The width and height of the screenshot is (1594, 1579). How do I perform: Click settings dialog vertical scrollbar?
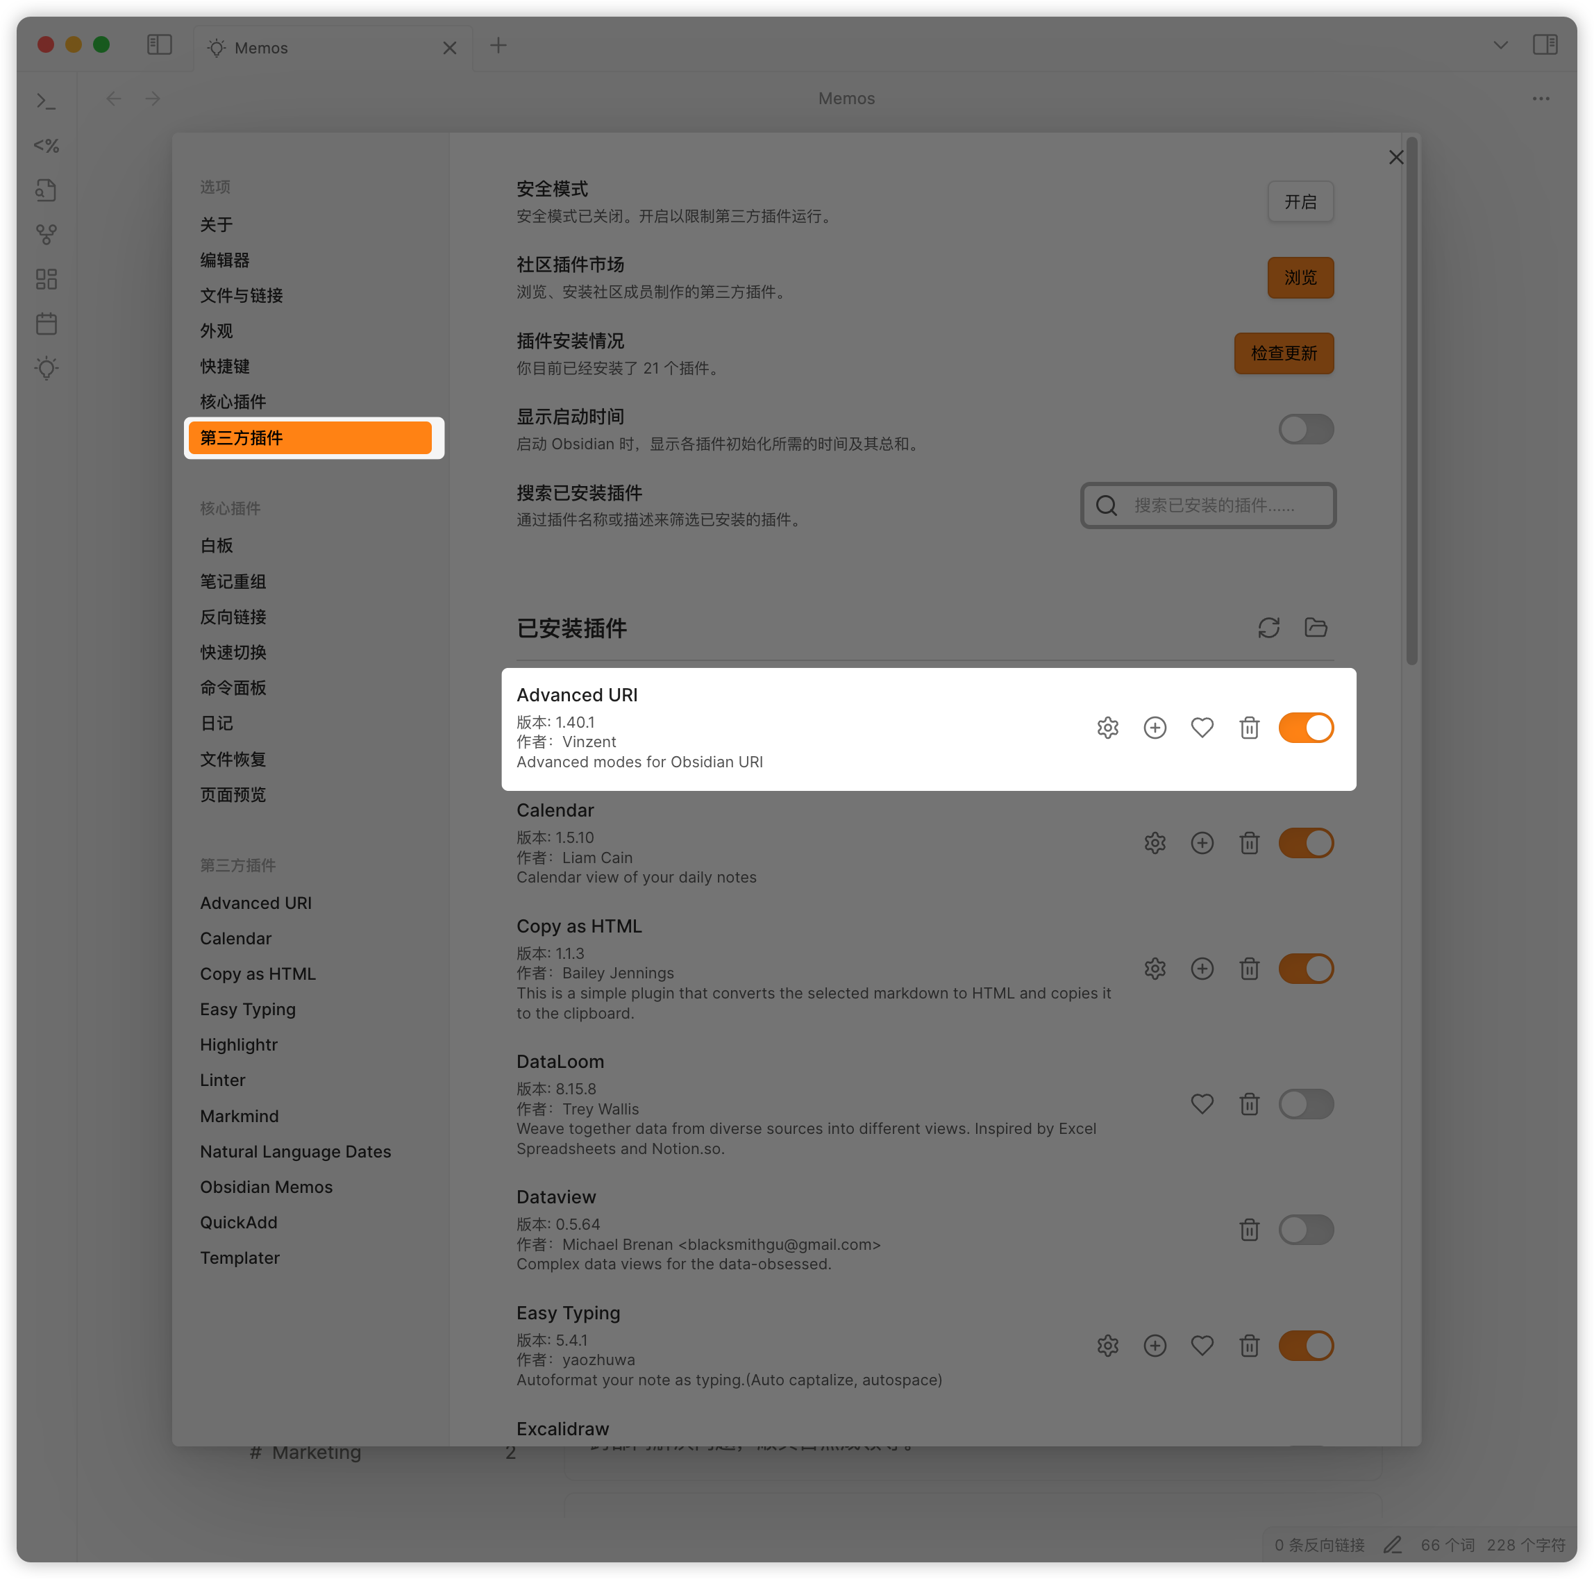click(1411, 401)
